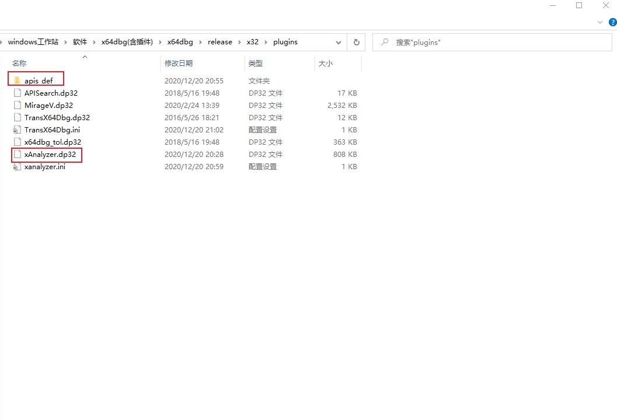This screenshot has width=617, height=420.
Task: Click size 363 KB of x64dbg_tol.dp32
Action: point(345,142)
